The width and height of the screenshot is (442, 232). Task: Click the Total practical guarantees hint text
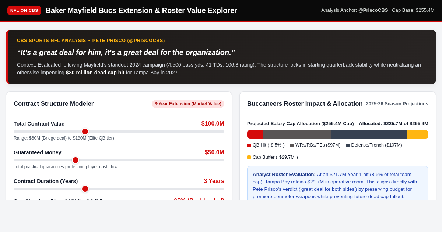66,167
